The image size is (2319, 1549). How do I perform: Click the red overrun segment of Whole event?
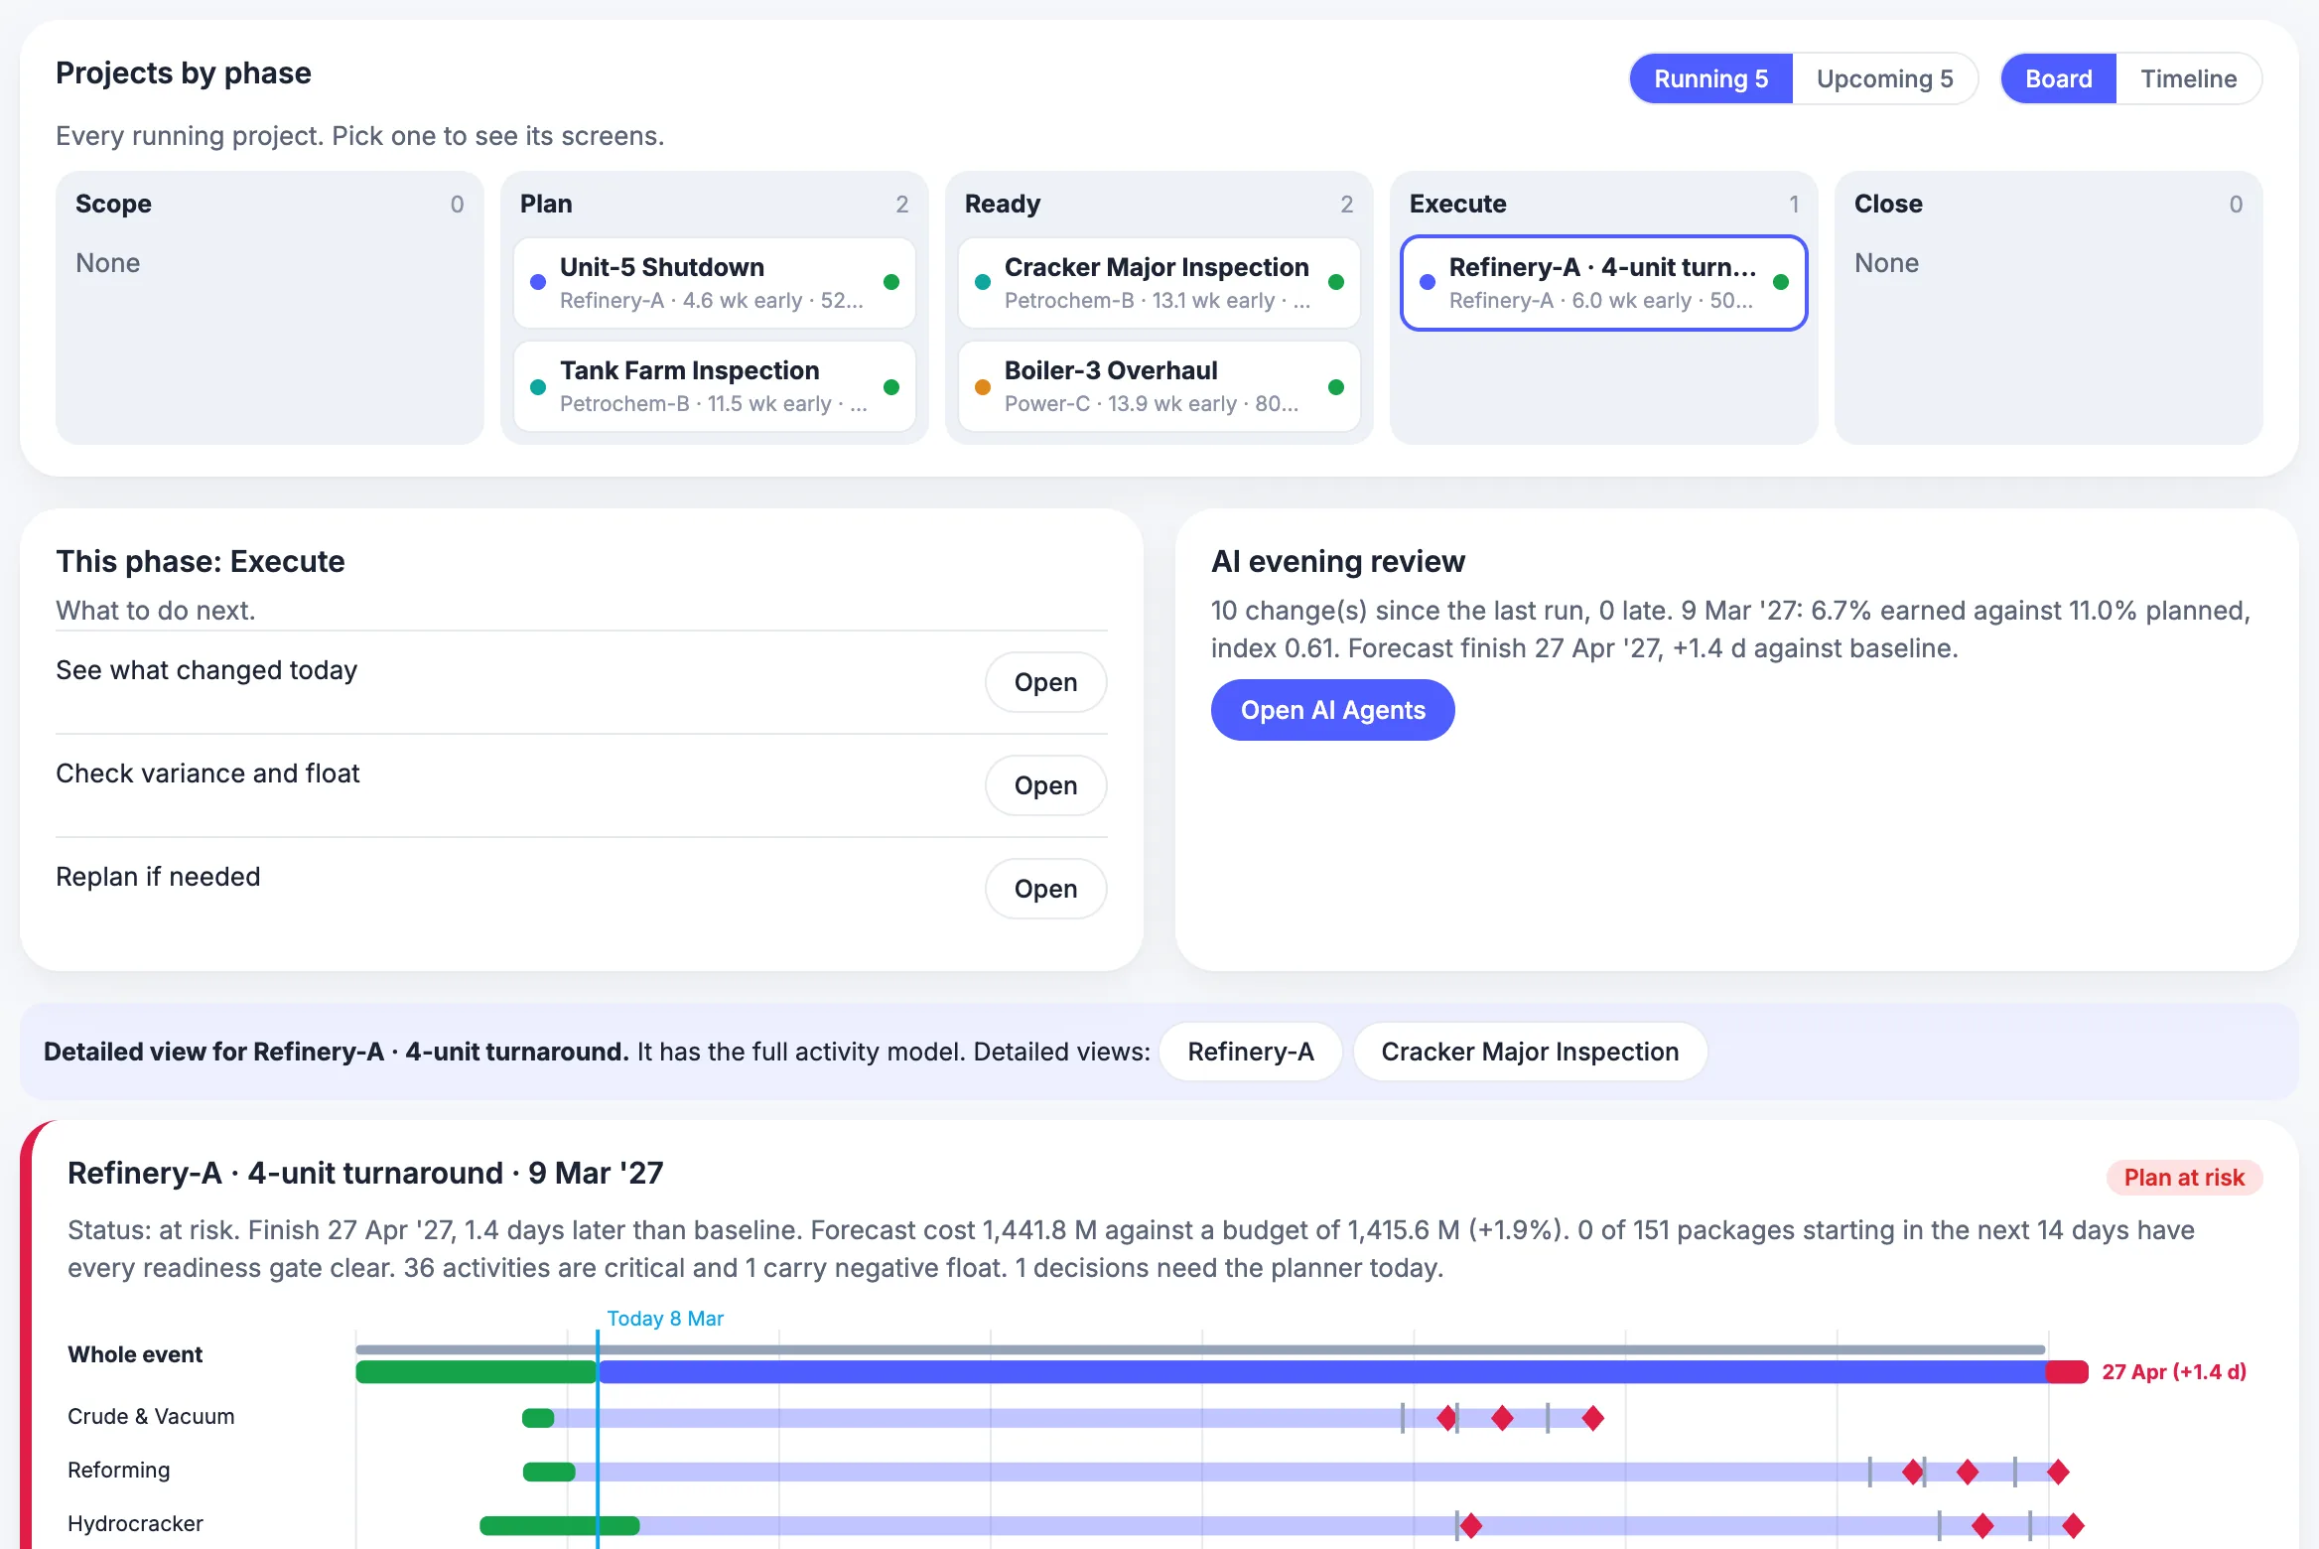pos(2067,1372)
